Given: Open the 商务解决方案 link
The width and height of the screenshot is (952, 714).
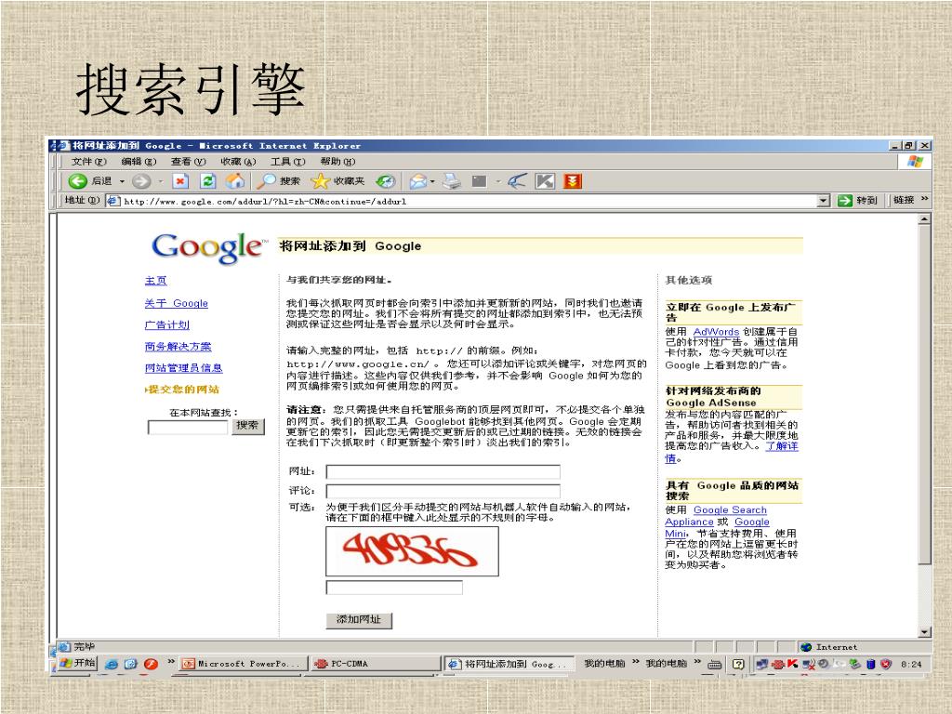Looking at the screenshot, I should (178, 347).
